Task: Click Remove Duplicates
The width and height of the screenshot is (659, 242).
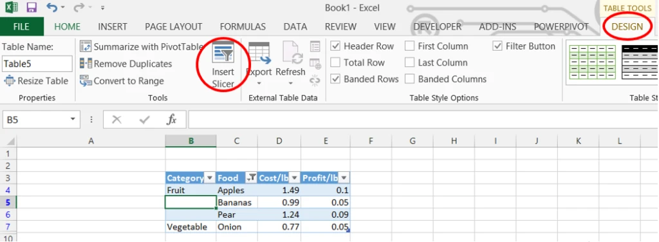Action: [x=125, y=64]
